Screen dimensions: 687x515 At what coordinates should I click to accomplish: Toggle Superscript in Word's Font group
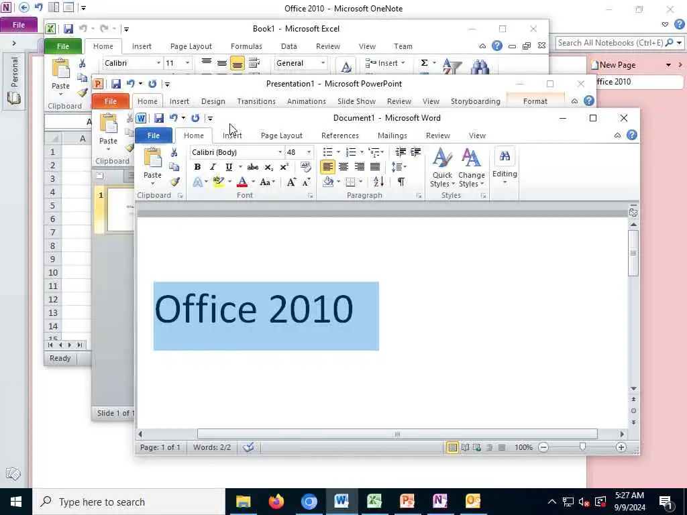284,167
